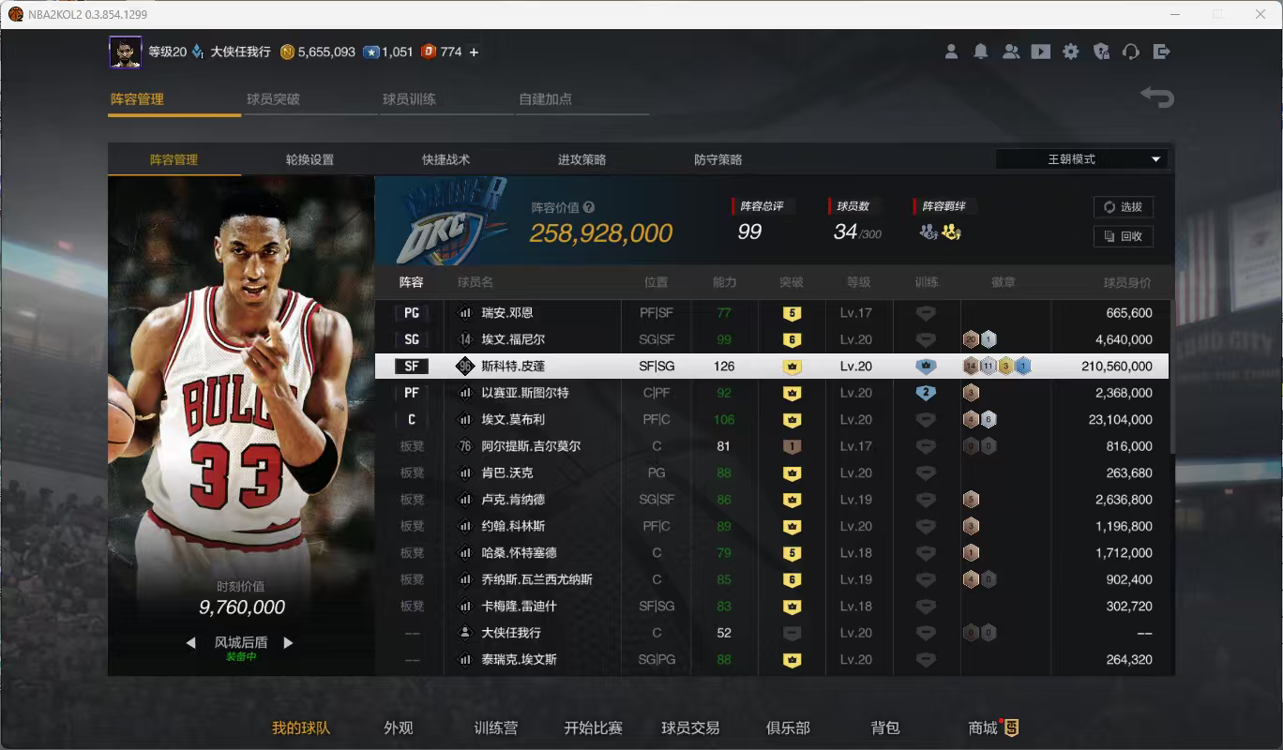
Task: Click the 球员身价 column header
Action: click(1127, 282)
